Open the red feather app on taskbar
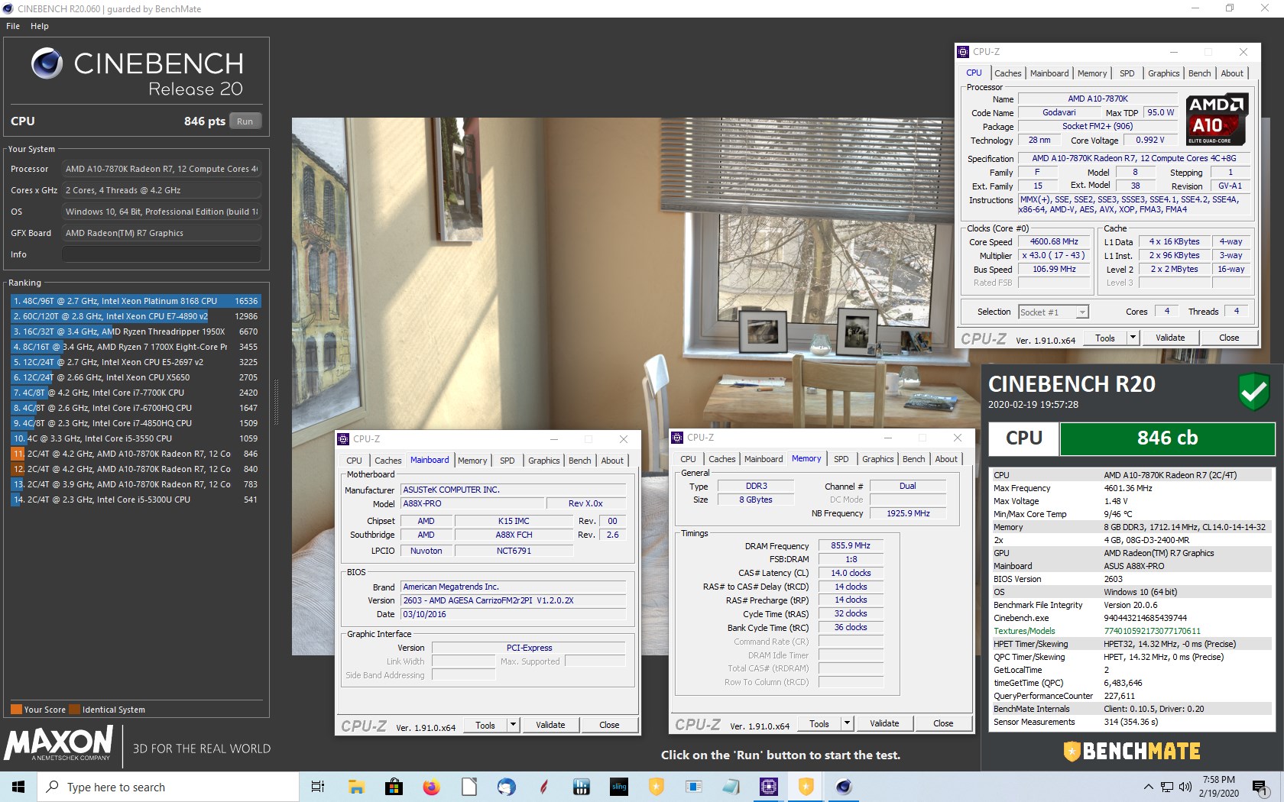 click(543, 787)
